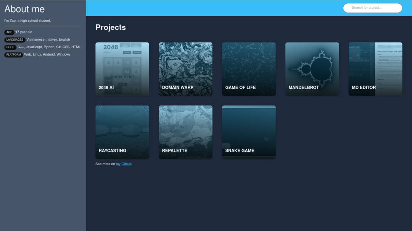Open the REPALETTE project
Image resolution: width=412 pixels, height=231 pixels.
point(185,132)
